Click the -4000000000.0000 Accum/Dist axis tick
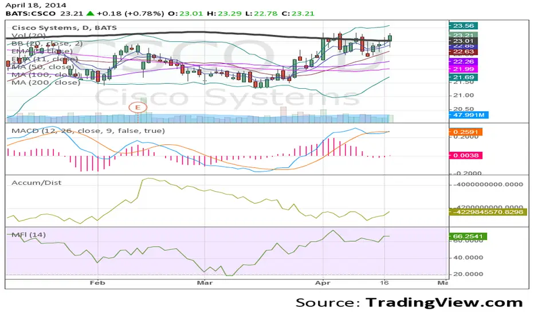Viewport: 534px width, 315px height. [x=488, y=184]
